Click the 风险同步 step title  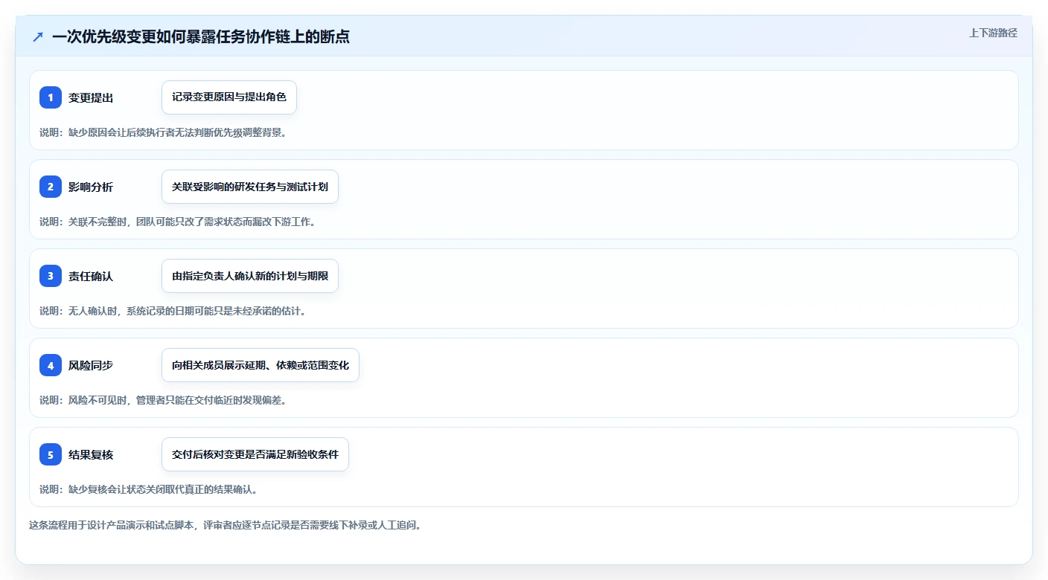[x=91, y=365]
